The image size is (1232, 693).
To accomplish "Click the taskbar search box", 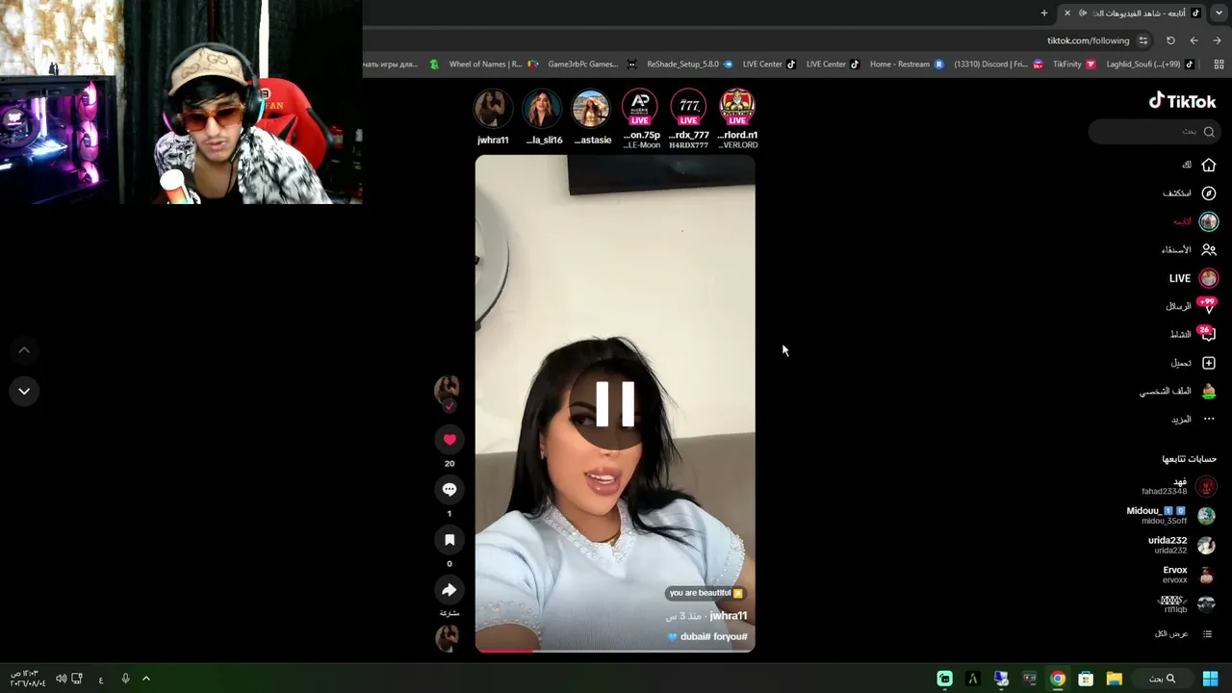I will coord(1163,679).
